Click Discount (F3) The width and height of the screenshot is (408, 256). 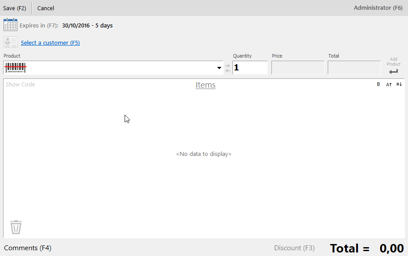(x=294, y=248)
